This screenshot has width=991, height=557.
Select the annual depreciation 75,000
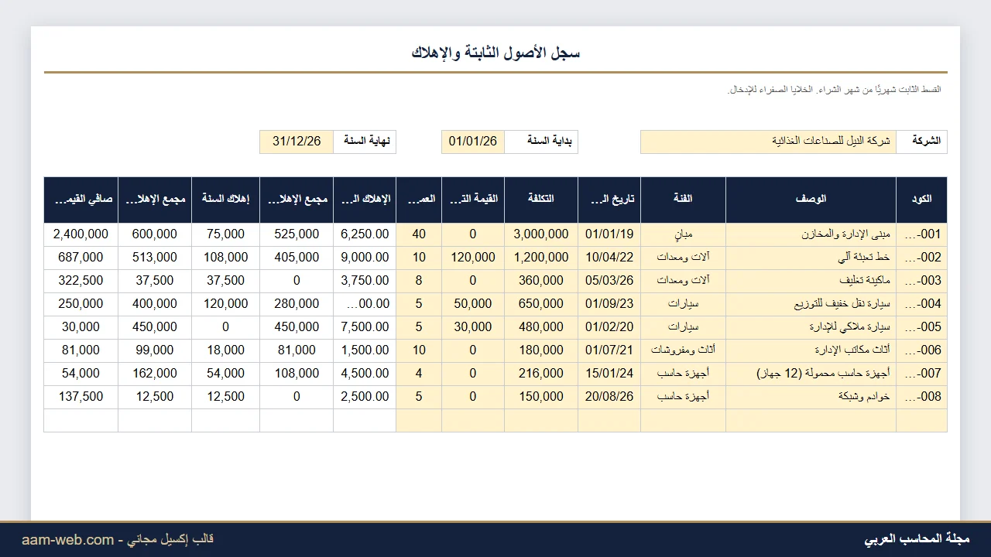coord(225,234)
